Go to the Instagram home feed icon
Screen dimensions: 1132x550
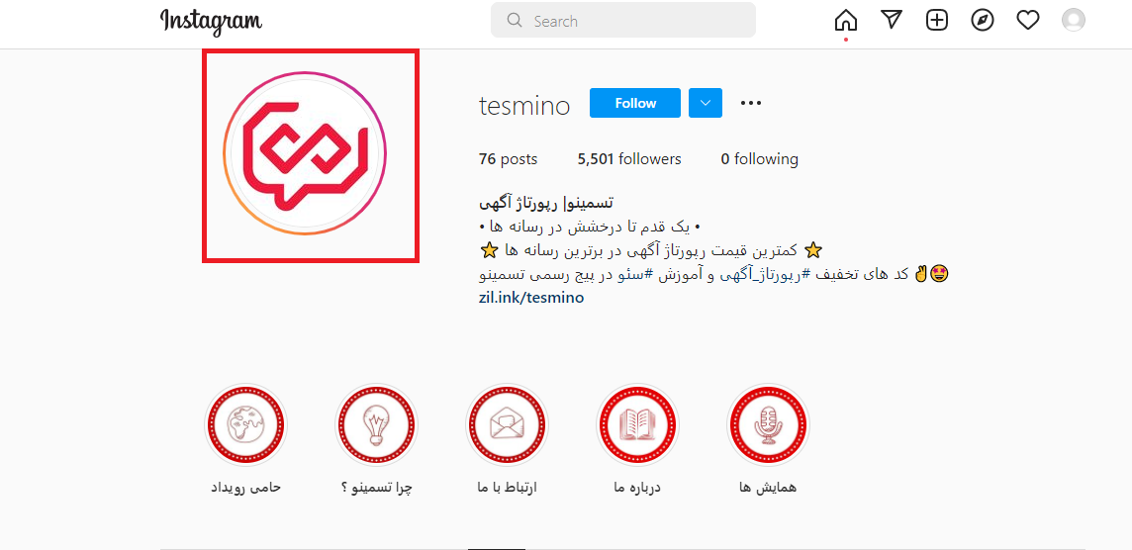coord(845,20)
